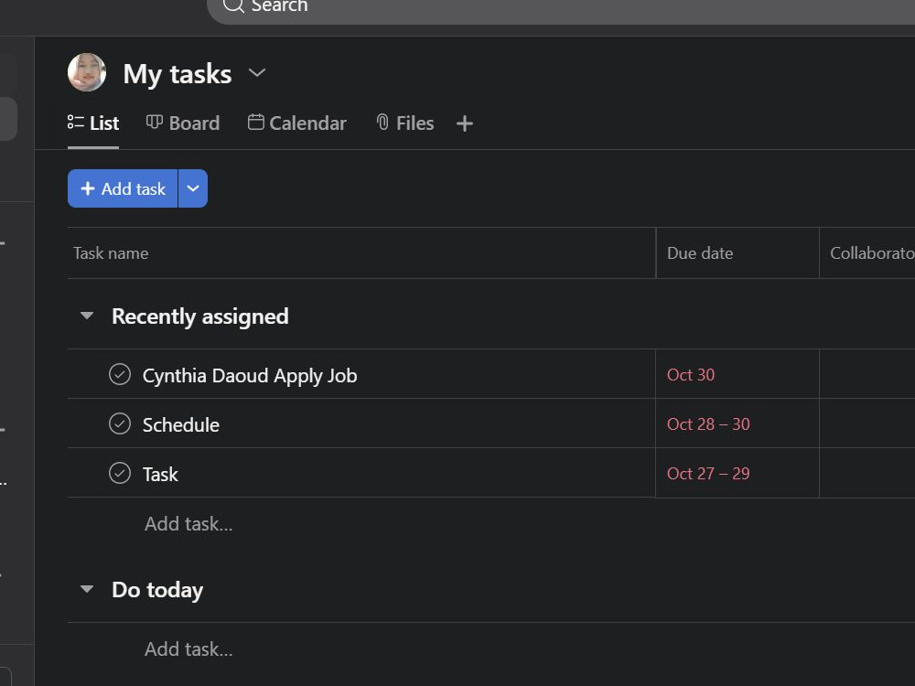Collapse the Do today section
The width and height of the screenshot is (915, 686).
(x=87, y=589)
